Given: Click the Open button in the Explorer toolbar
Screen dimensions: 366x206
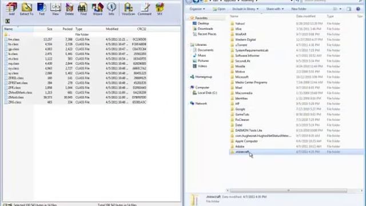Looking at the screenshot, I should click(x=219, y=9).
